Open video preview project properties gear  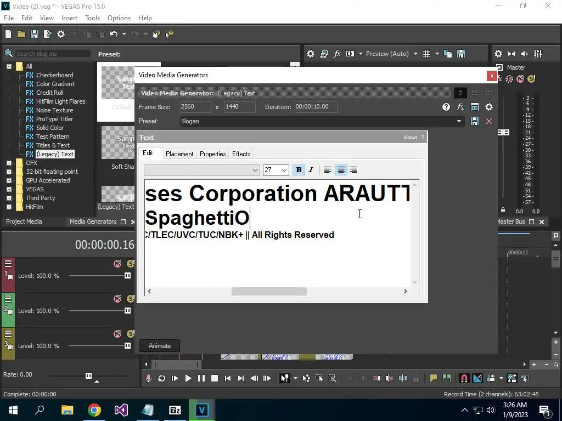click(x=311, y=54)
